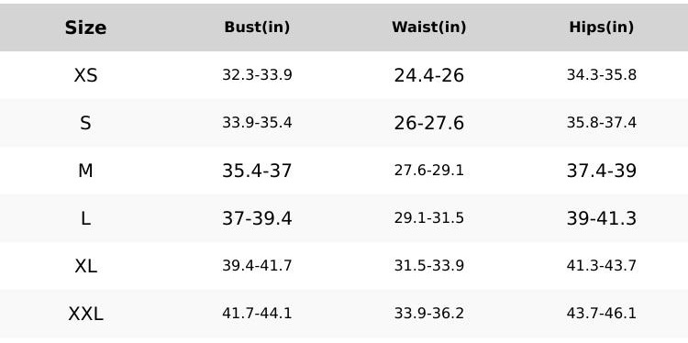
Task: Select the L size row label
Action: click(x=85, y=218)
